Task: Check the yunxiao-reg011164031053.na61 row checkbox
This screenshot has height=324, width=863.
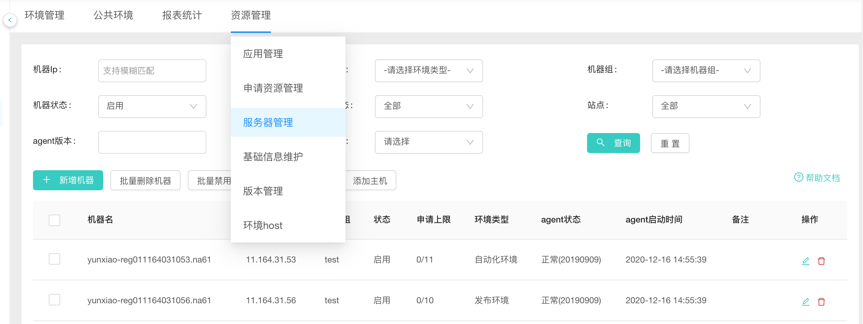Action: (54, 259)
